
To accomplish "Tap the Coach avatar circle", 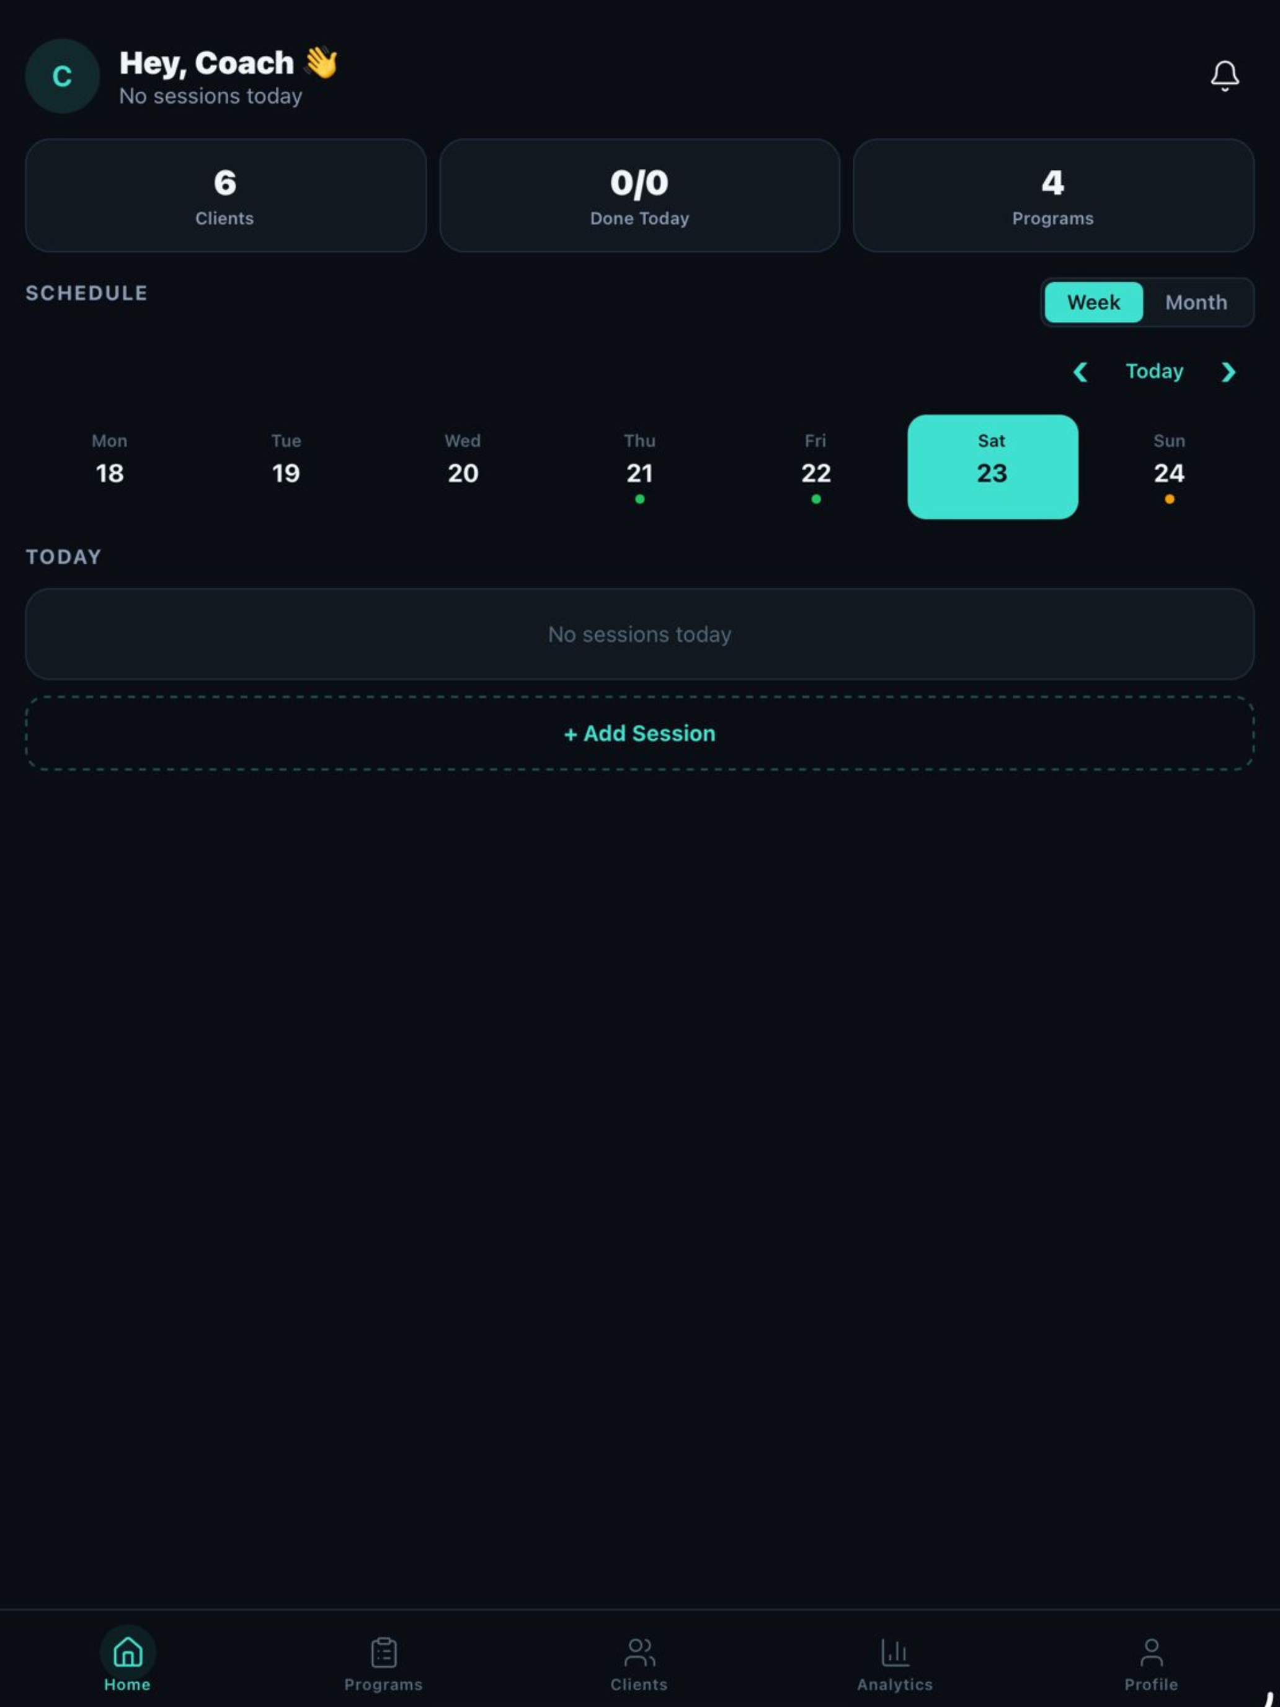I will 63,76.
